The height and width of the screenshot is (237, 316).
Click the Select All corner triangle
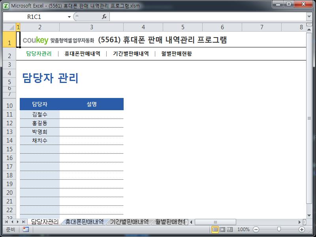(9, 27)
